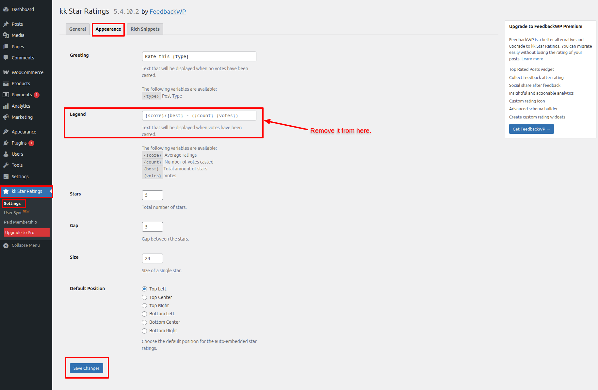Collapse the admin sidebar menu

tap(22, 245)
